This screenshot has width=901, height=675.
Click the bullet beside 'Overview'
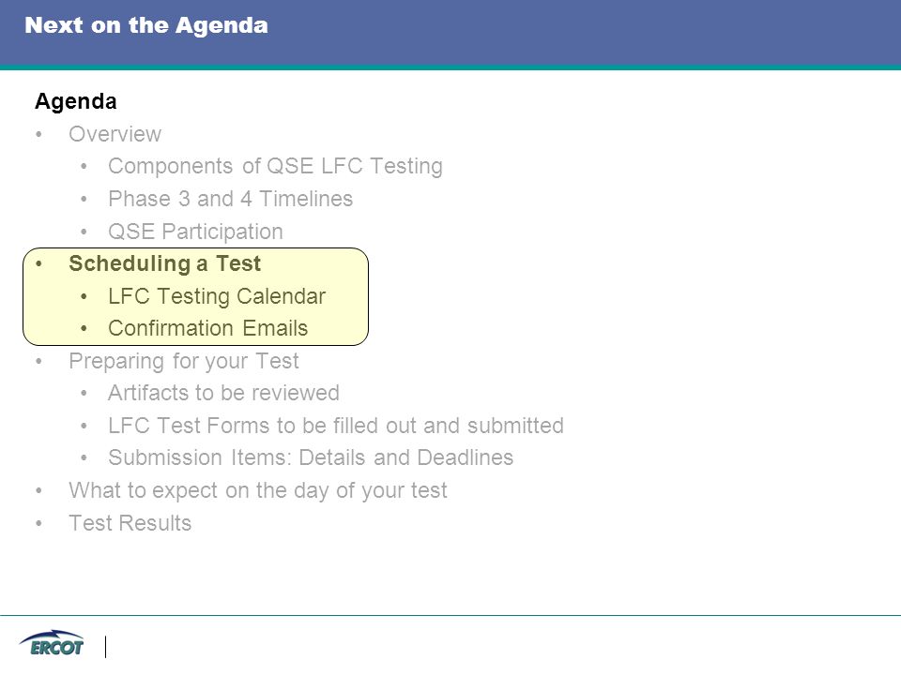[39, 135]
